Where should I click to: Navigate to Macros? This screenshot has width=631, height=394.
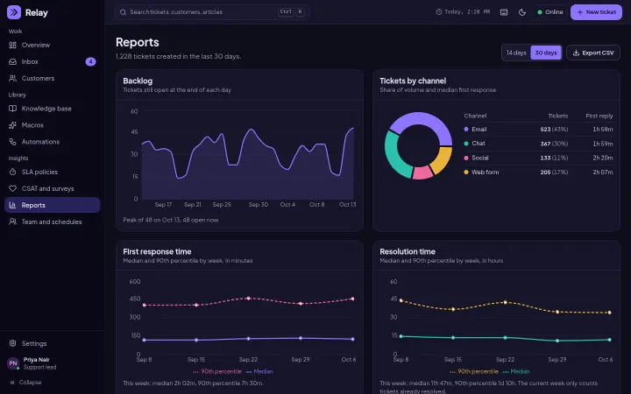53,125
